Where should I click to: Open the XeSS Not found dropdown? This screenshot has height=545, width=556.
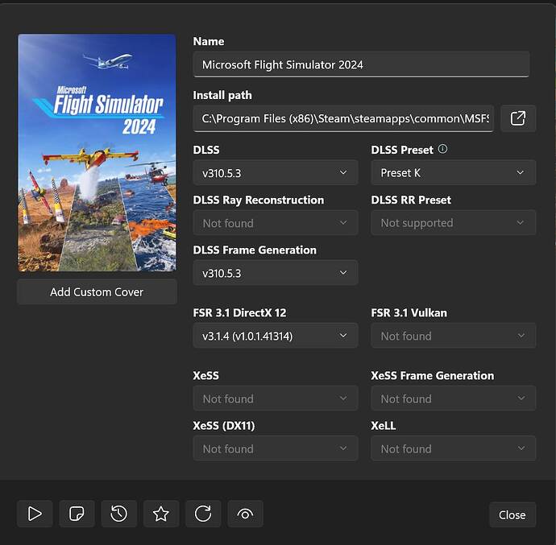276,398
